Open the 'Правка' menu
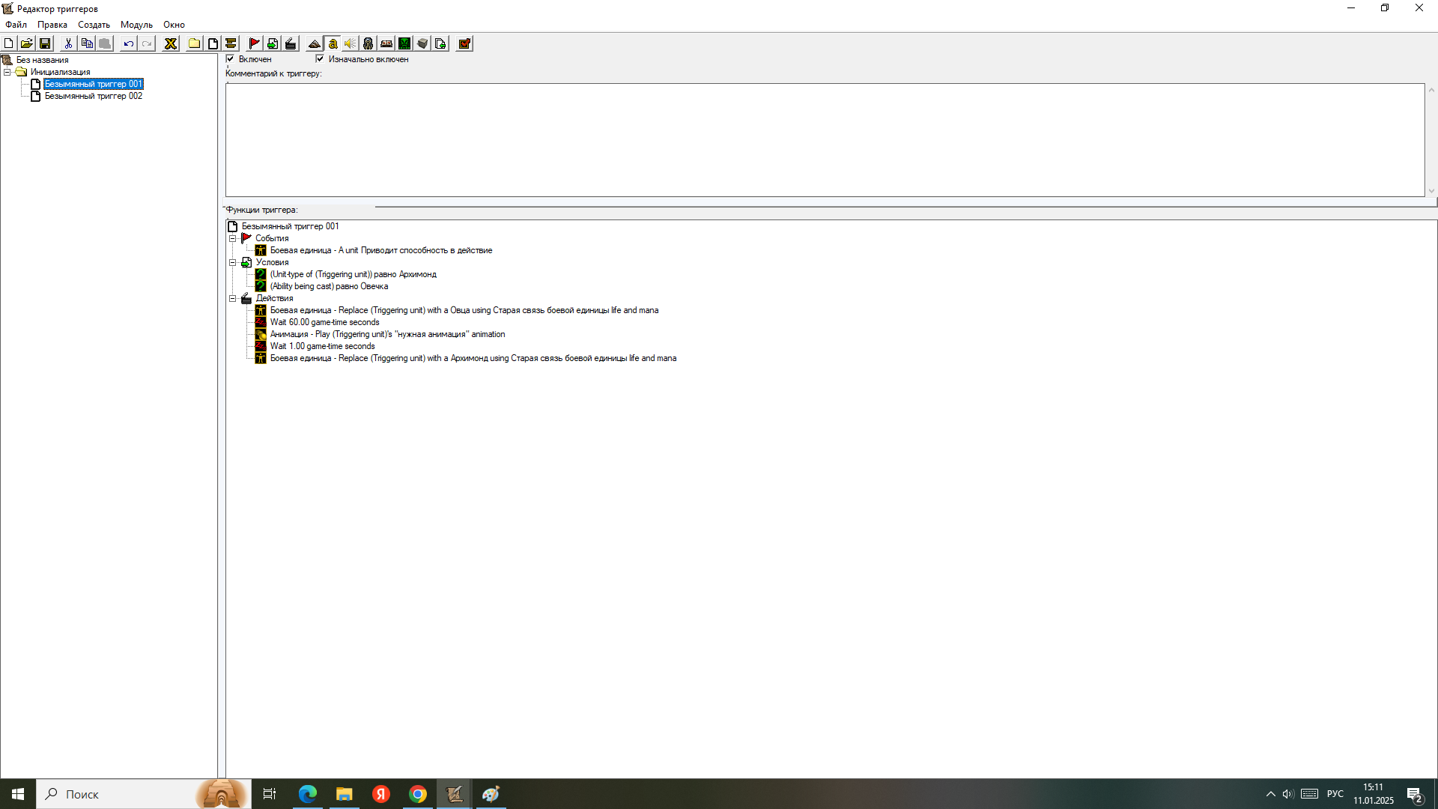The image size is (1438, 809). pos(52,25)
